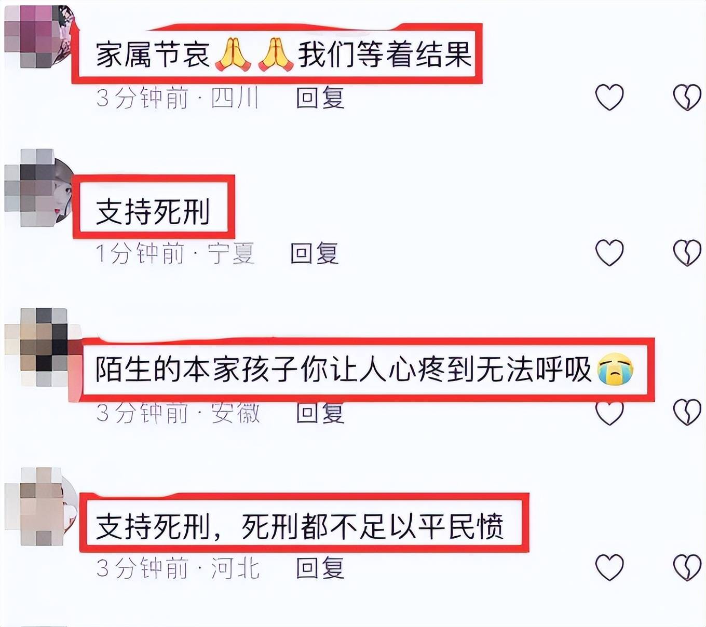706x627 pixels.
Task: Select comment 支持死刑，死刑都不足以平民愤
Action: click(x=300, y=526)
